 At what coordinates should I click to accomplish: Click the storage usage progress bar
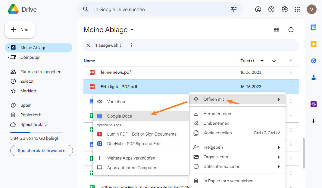[x=36, y=132]
